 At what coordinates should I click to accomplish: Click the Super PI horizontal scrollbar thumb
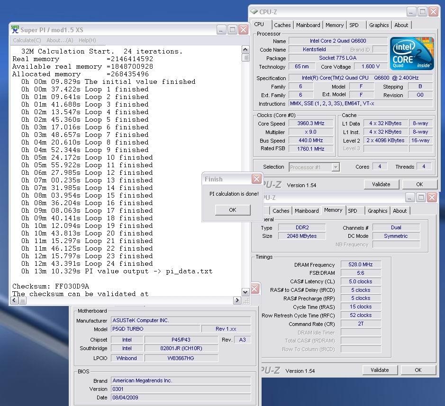(23, 300)
